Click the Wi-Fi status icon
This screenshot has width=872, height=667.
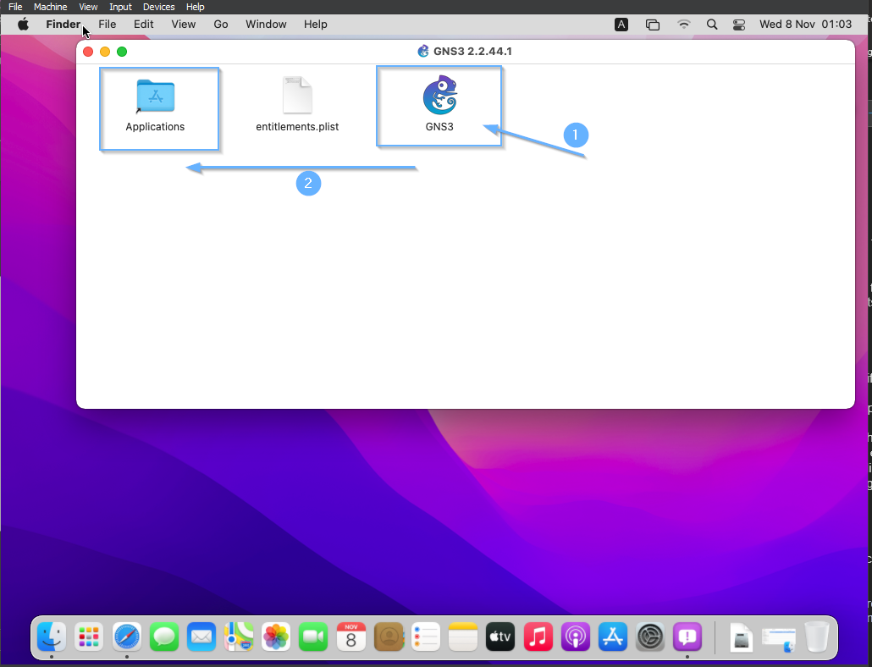click(x=683, y=25)
